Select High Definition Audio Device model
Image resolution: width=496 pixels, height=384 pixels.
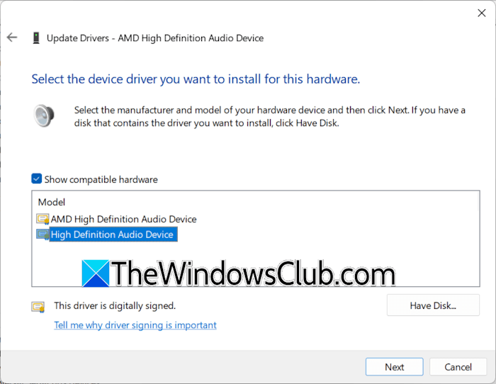(x=113, y=235)
